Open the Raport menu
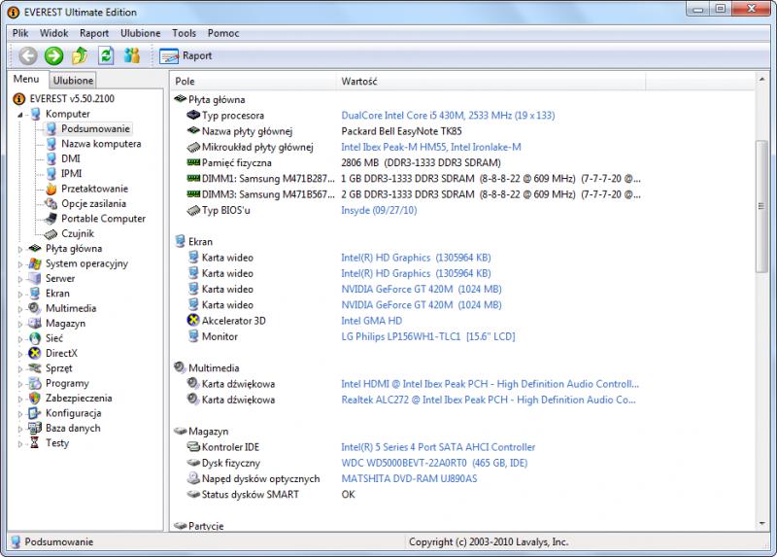Screen dimensions: 777x557 click(93, 33)
